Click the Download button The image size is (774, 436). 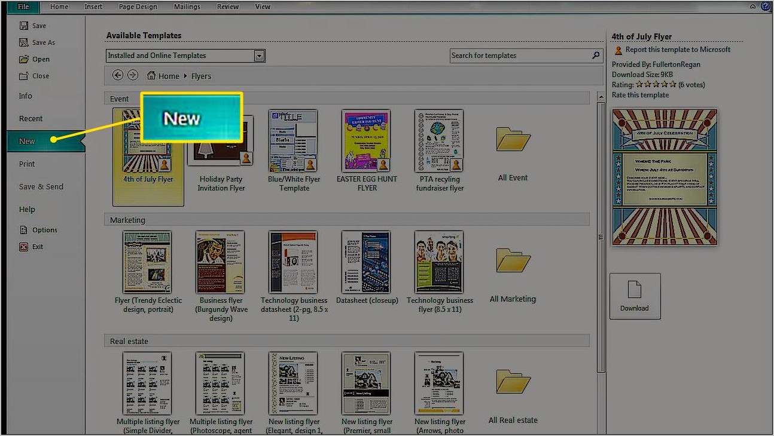pos(635,296)
